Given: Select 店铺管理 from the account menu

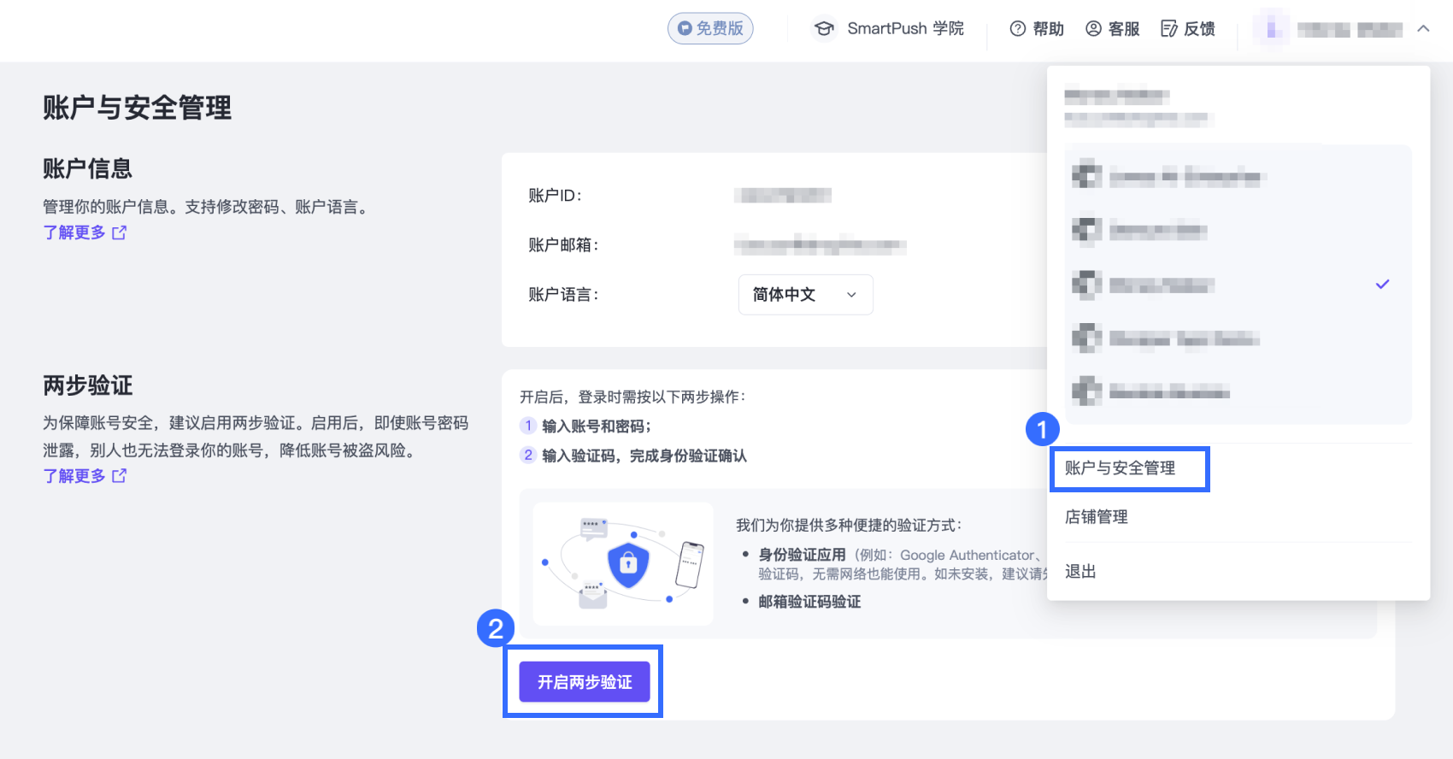Looking at the screenshot, I should tap(1097, 517).
